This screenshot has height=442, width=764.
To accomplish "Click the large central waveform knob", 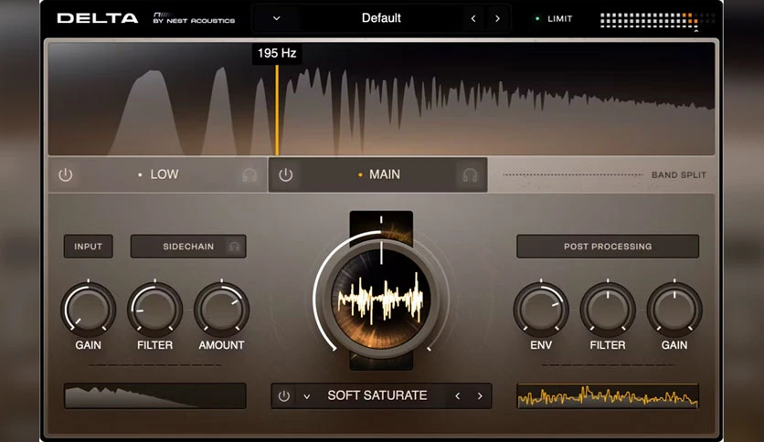I will click(x=381, y=298).
